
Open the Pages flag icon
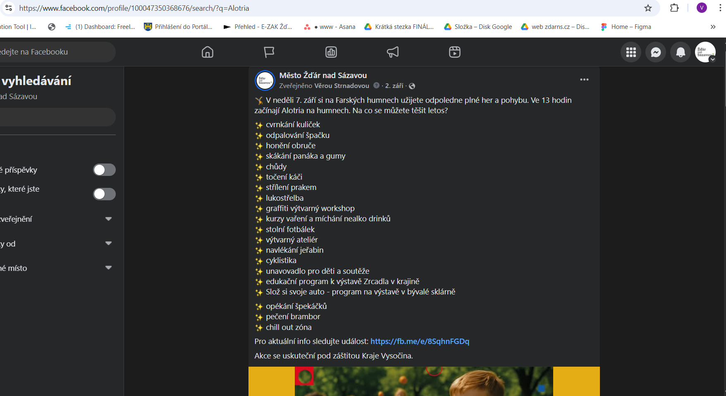click(x=269, y=52)
